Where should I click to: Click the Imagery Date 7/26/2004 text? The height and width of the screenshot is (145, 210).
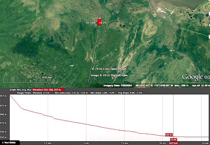point(118,85)
